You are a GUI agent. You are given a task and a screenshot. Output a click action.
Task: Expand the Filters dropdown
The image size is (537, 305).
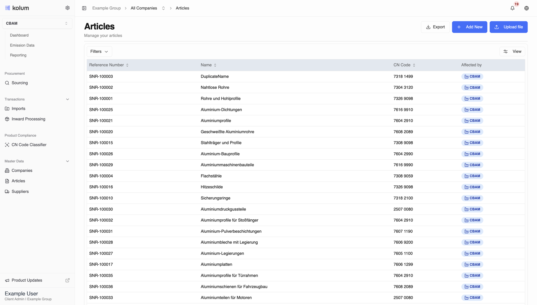click(99, 51)
